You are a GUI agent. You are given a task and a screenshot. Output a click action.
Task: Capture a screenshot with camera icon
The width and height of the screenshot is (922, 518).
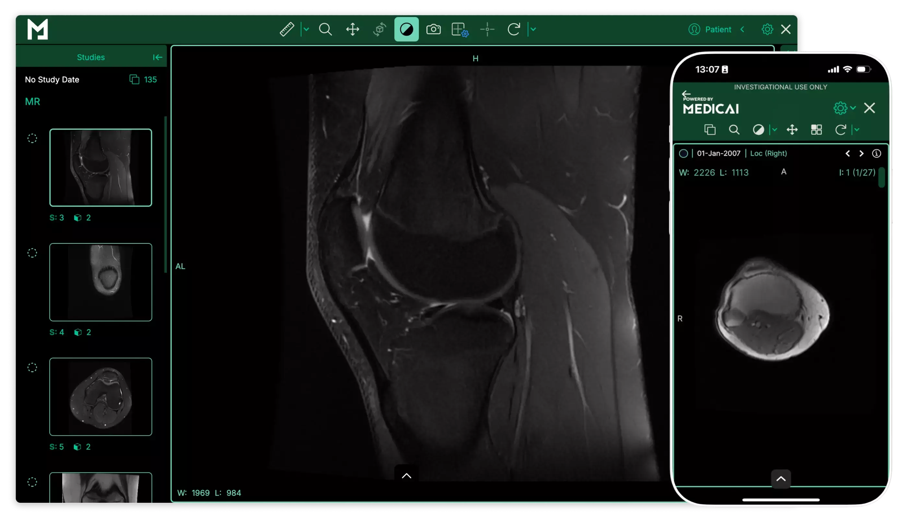coord(433,29)
